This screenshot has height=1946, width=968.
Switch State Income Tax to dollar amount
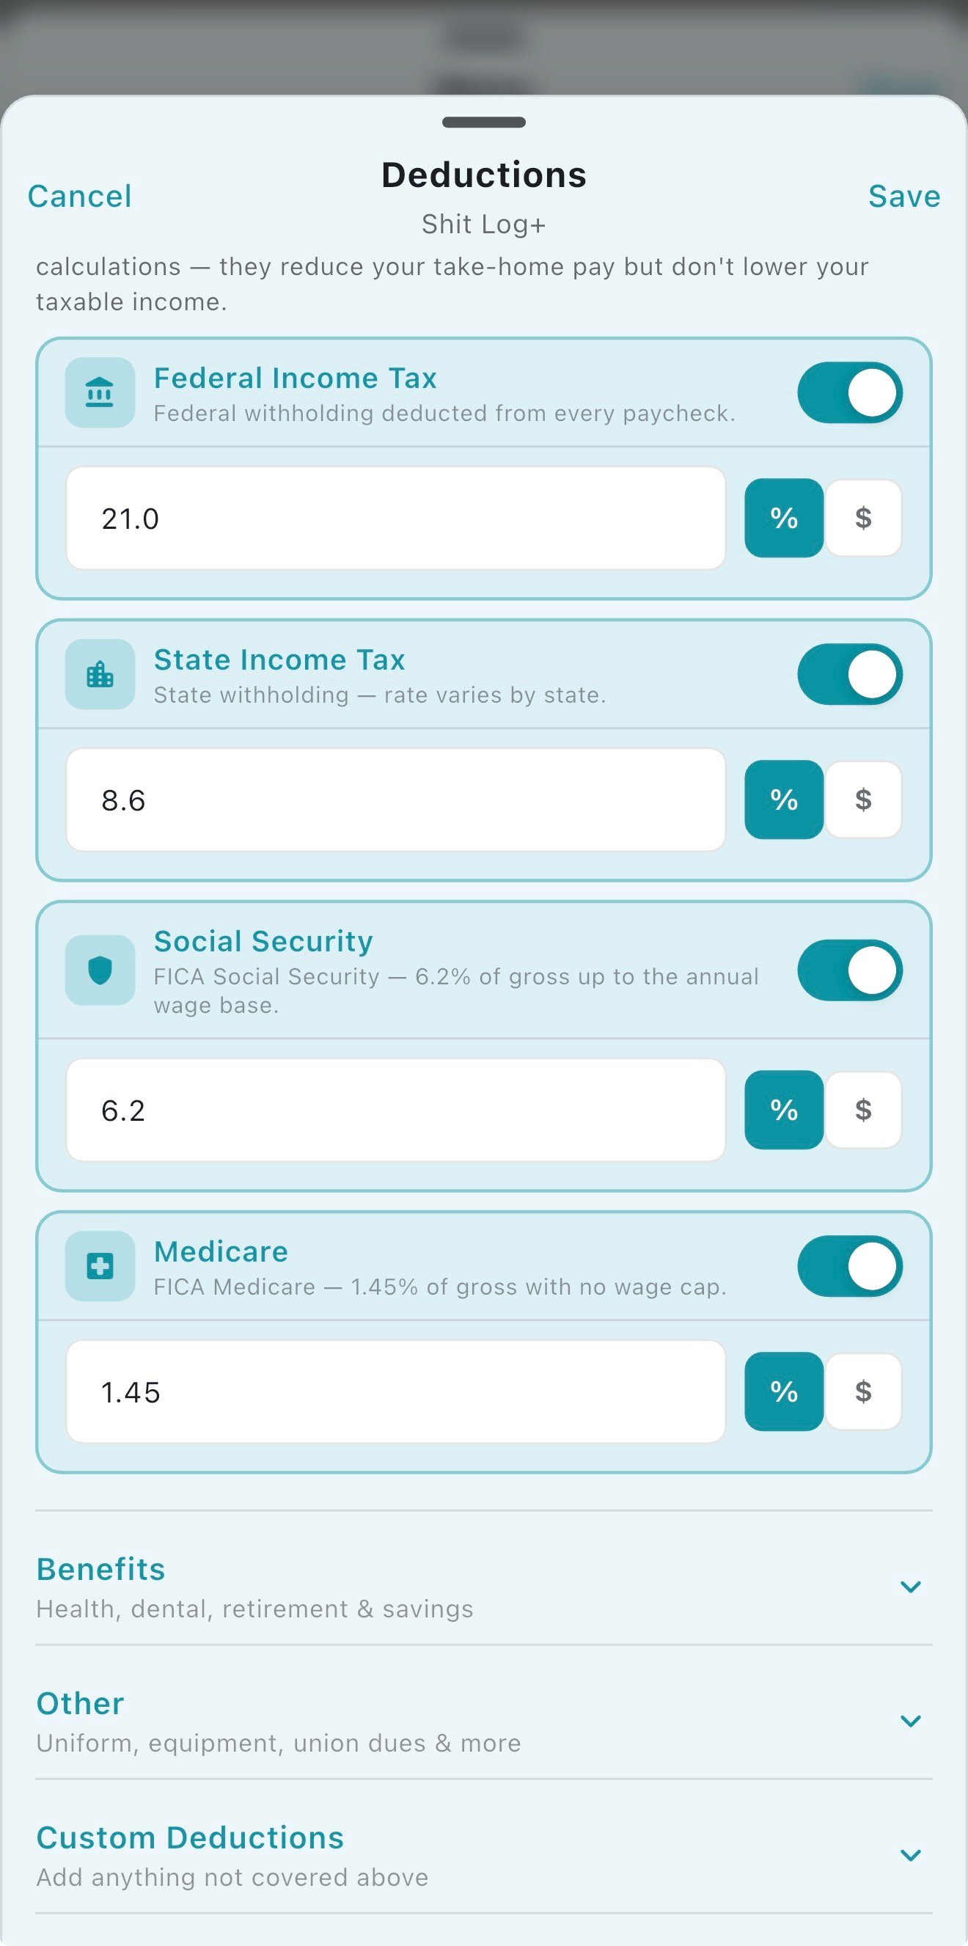pyautogui.click(x=863, y=800)
